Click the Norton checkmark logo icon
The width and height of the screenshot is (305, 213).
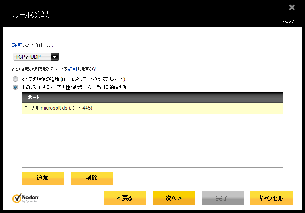[17, 198]
